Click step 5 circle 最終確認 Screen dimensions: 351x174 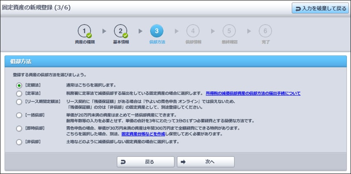tap(229, 31)
